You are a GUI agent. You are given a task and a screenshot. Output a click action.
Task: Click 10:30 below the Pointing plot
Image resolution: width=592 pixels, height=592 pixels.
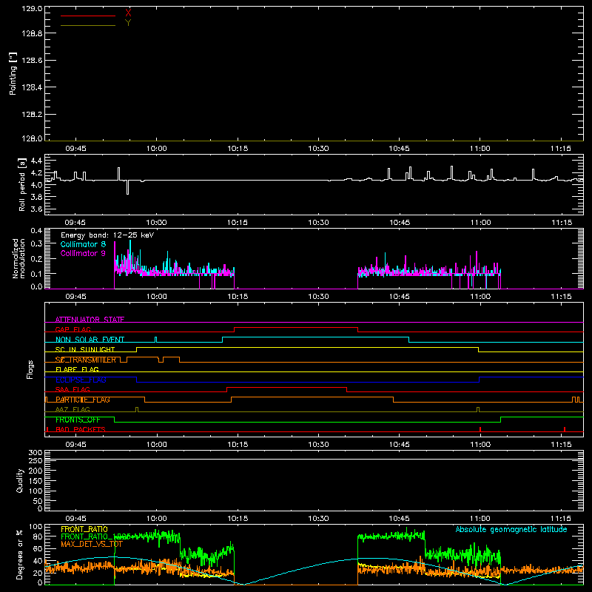coord(318,149)
